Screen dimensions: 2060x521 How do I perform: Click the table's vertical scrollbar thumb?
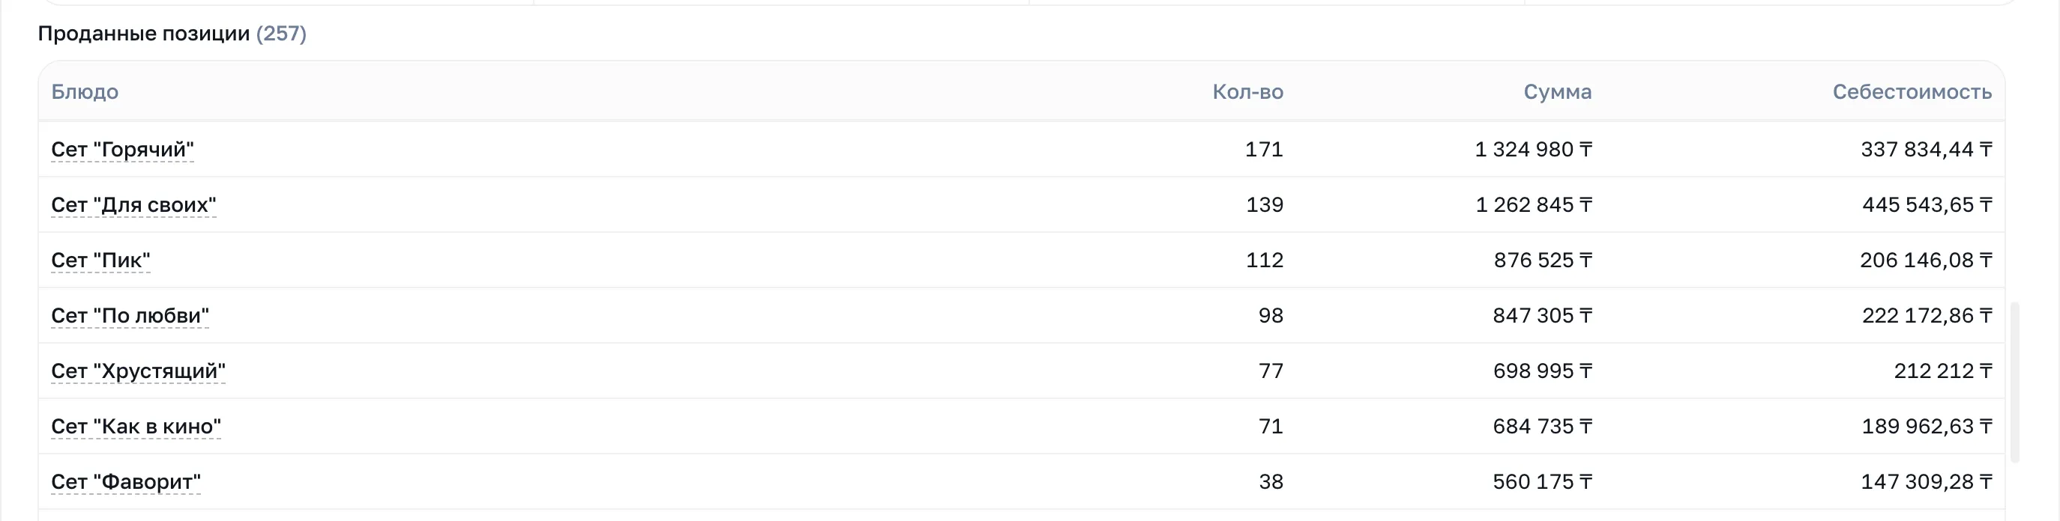(2015, 382)
